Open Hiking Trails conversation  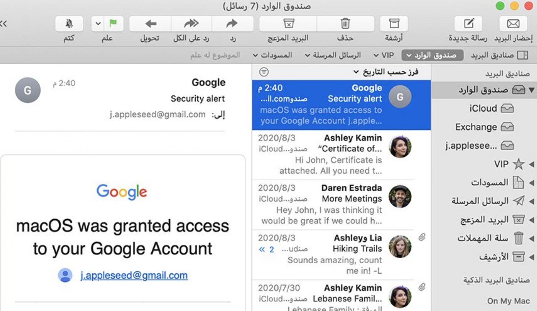coord(341,255)
